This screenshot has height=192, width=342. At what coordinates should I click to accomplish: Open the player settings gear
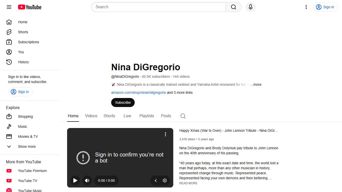165,180
